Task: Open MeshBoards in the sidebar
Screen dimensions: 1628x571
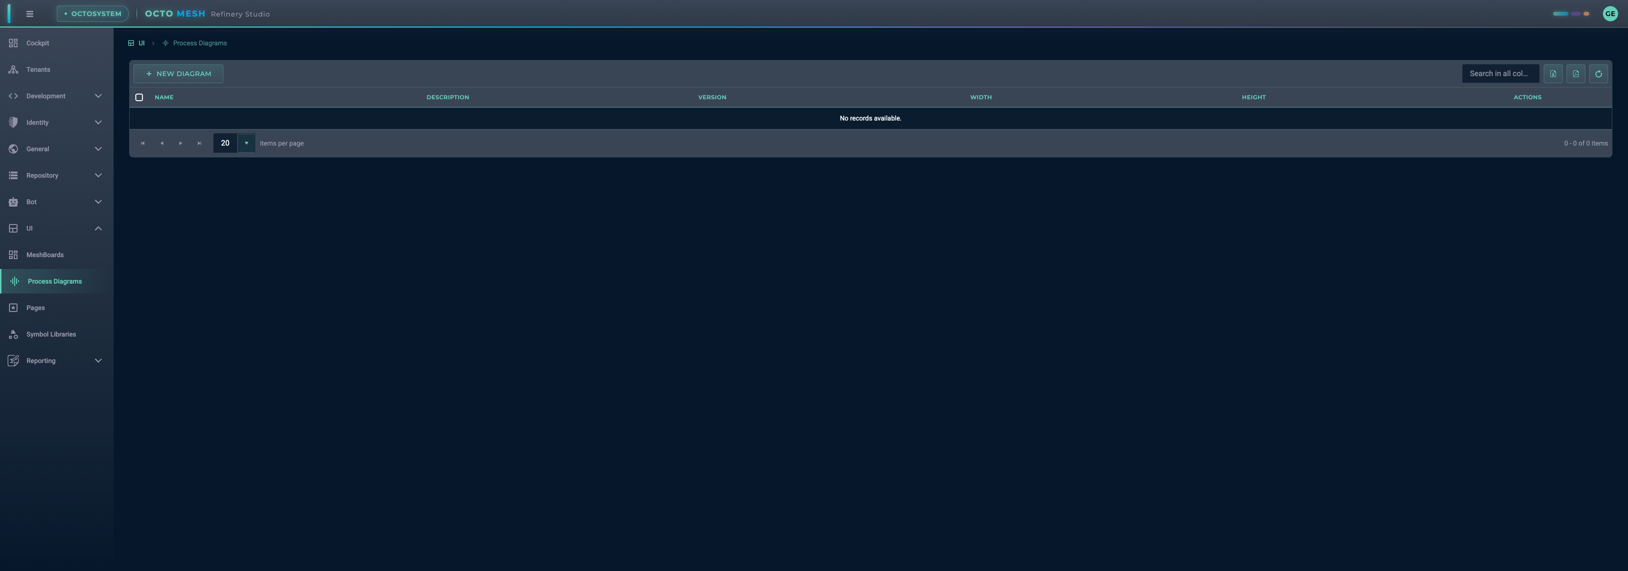Action: 45,255
